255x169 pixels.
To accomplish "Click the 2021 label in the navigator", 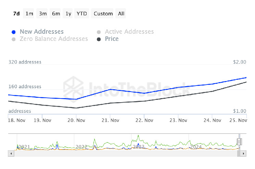I will 24,147.
